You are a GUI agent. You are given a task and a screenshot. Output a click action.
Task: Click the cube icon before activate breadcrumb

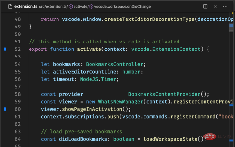(x=71, y=6)
